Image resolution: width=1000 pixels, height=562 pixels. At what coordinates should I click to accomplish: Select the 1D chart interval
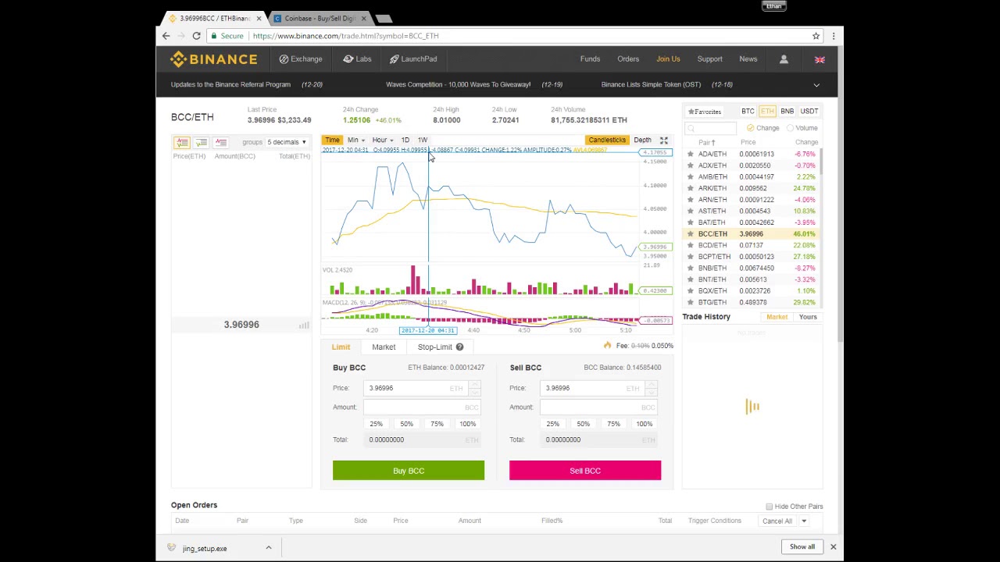405,140
